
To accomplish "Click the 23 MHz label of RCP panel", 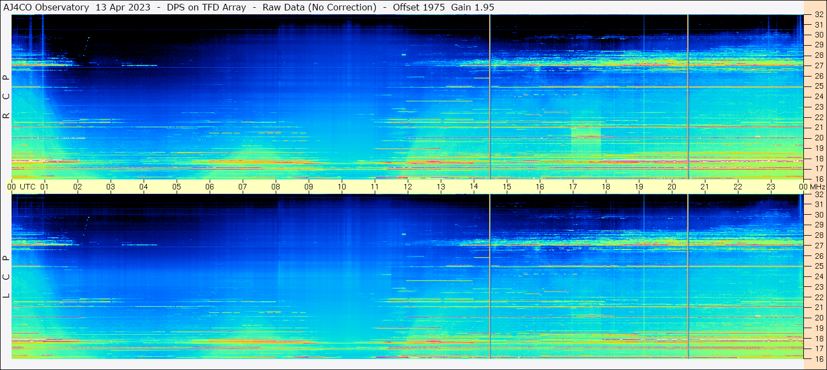I will (819, 107).
